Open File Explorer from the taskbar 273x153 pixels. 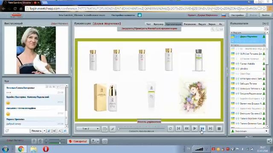[34, 149]
